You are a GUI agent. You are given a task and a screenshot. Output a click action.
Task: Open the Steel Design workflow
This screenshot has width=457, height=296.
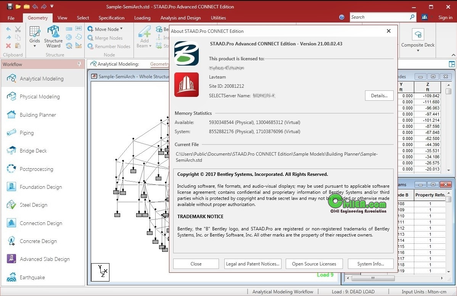point(43,205)
